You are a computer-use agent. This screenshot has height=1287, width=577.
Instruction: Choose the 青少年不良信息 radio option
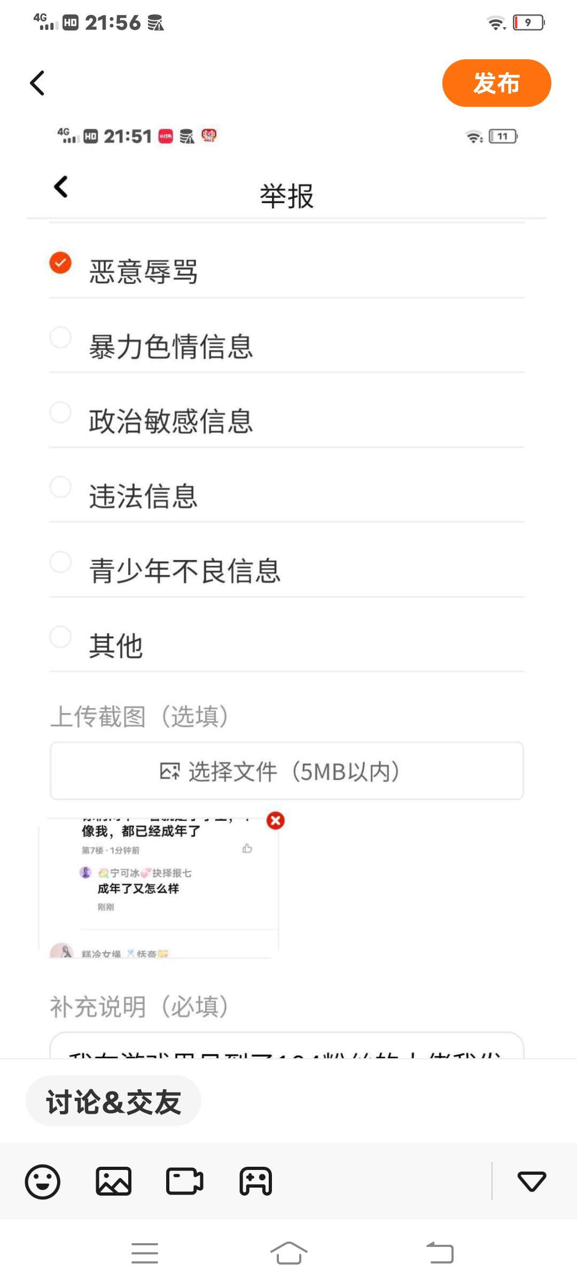(x=60, y=562)
